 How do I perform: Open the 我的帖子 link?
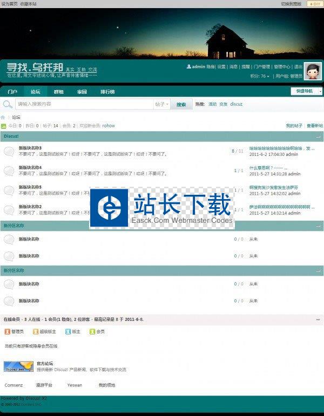click(294, 126)
